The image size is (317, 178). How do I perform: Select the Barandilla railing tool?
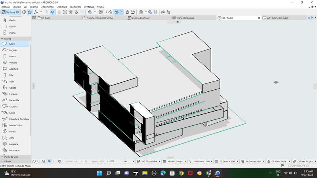point(14,100)
